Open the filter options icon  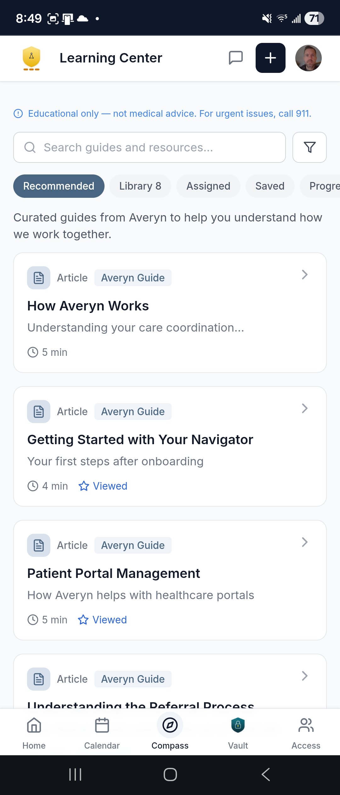click(309, 147)
